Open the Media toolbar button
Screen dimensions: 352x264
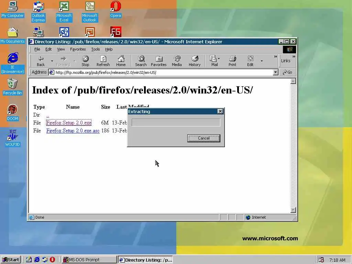[177, 61]
